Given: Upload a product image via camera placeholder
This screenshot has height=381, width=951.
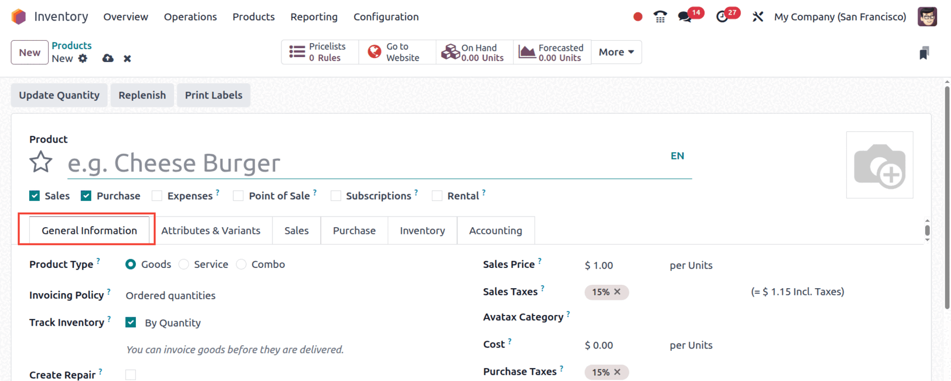Looking at the screenshot, I should coord(879,165).
